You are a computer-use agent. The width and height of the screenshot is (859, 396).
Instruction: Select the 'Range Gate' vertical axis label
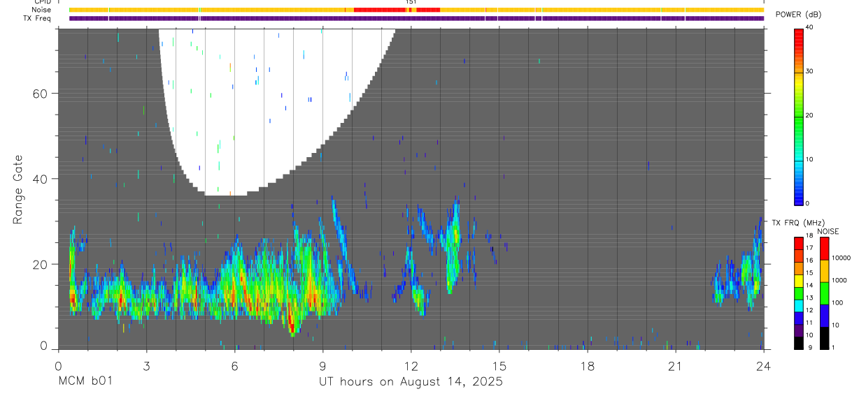pyautogui.click(x=18, y=189)
